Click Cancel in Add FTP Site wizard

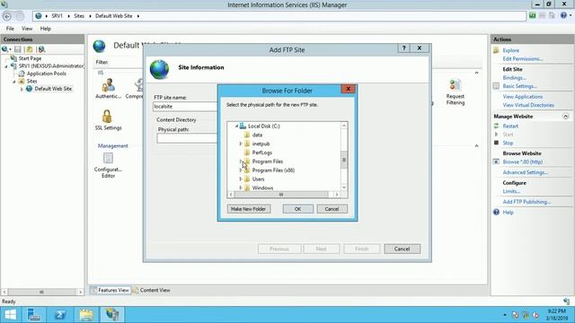point(402,249)
